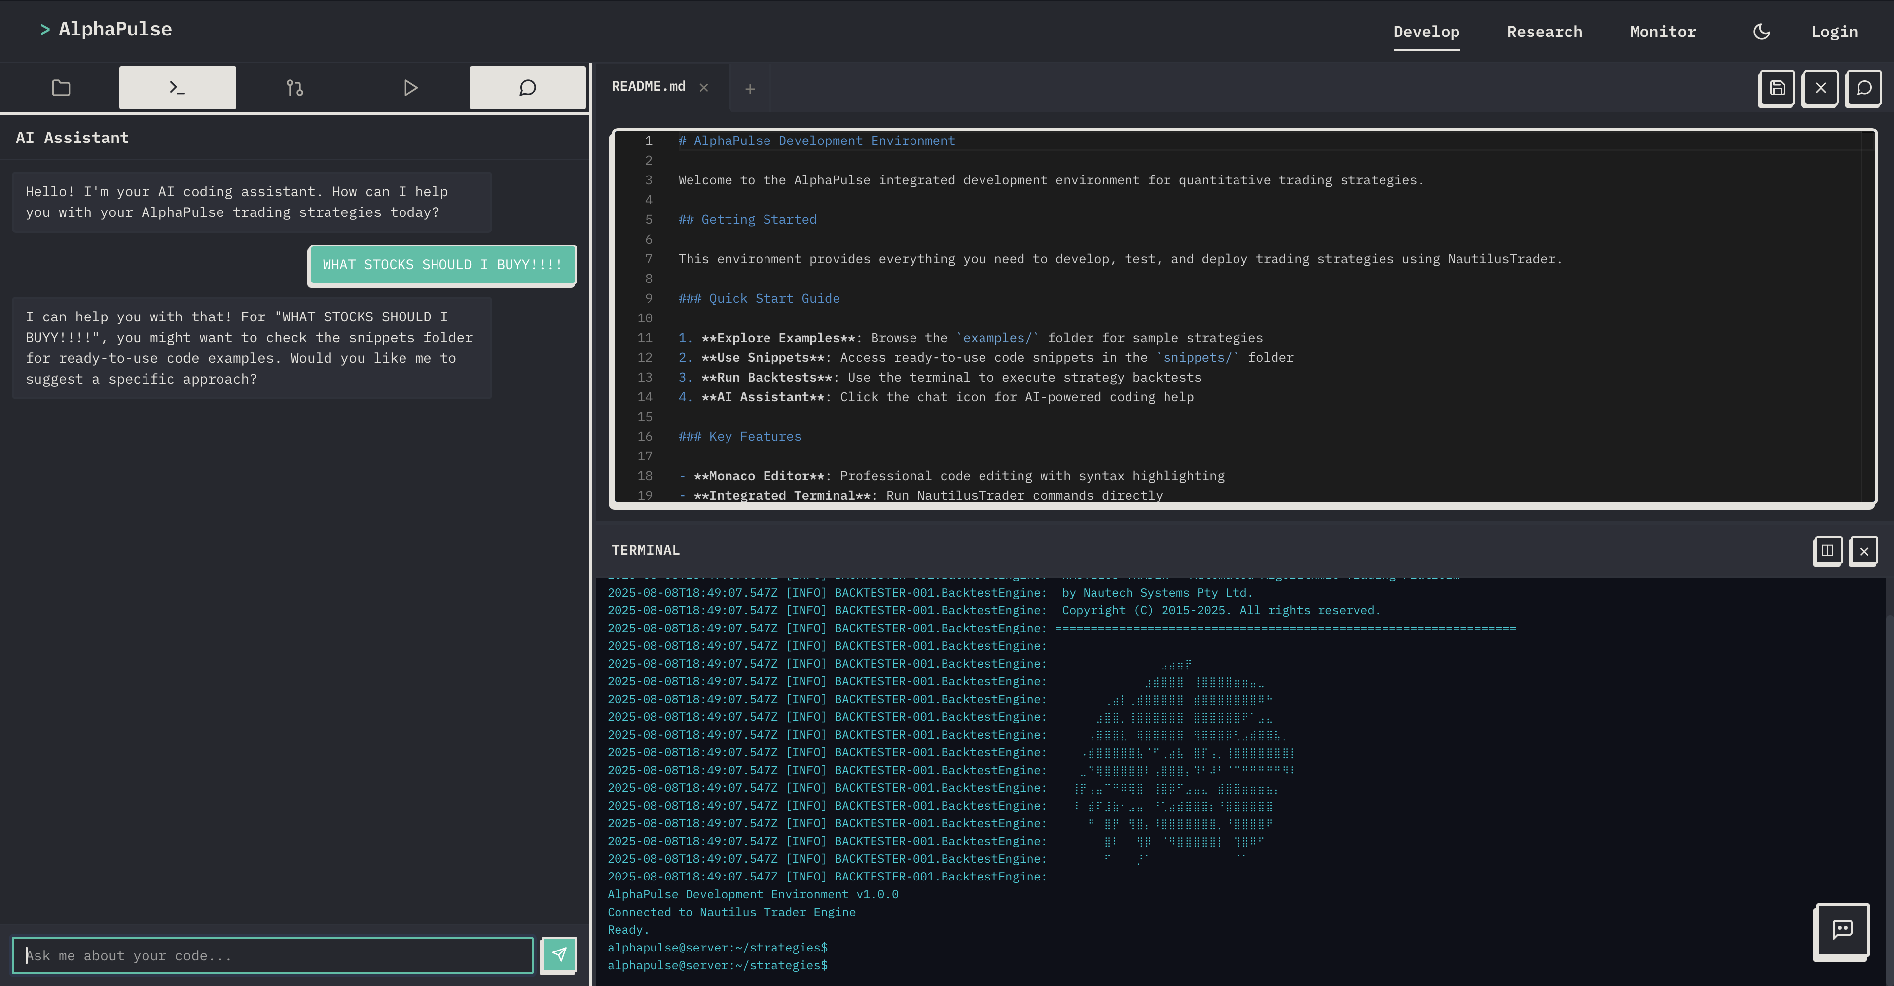Image resolution: width=1894 pixels, height=986 pixels.
Task: Click the 'WHAT STOCKS SHOULD I BUYY!!!!' message
Action: (x=442, y=265)
